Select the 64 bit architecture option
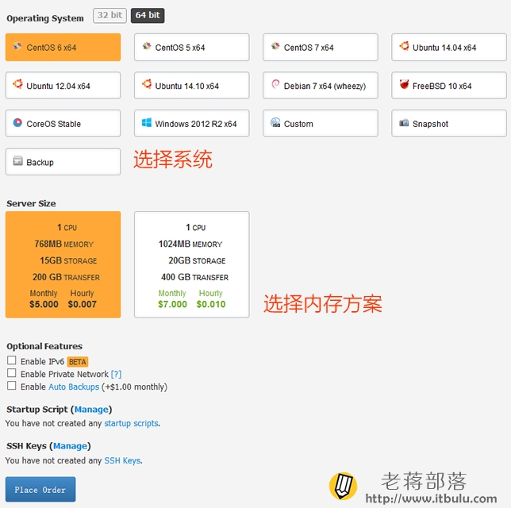The height and width of the screenshot is (508, 511). tap(148, 15)
